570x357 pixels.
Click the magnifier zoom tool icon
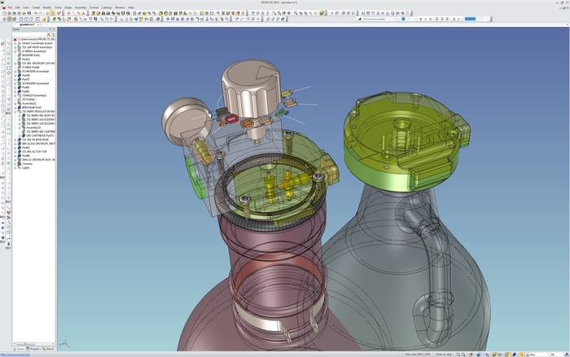274,13
